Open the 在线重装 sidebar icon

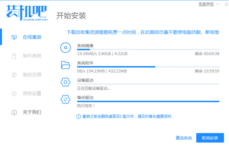click(x=14, y=37)
